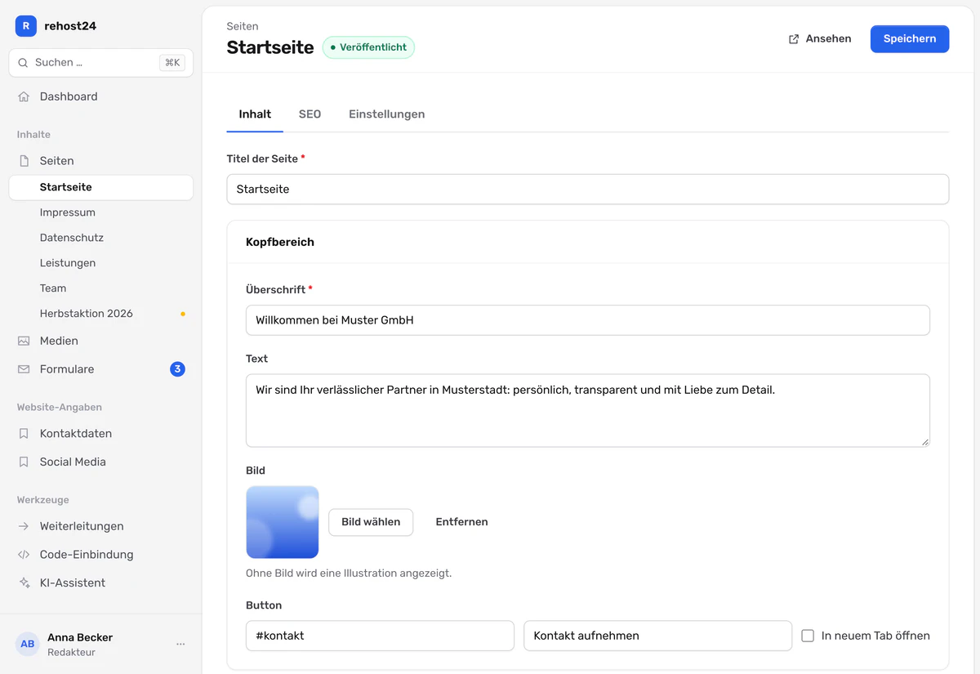Click the Titel der Seite field

pyautogui.click(x=588, y=189)
